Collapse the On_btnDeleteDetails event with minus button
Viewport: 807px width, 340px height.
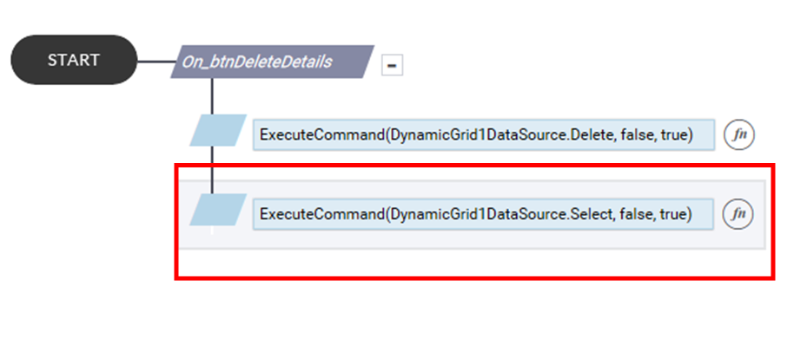(392, 65)
